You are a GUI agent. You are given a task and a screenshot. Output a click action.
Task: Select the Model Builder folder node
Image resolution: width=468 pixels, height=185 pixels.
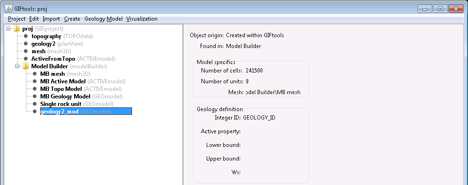coord(69,66)
